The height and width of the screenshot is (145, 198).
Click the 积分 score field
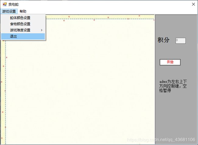click(x=180, y=41)
